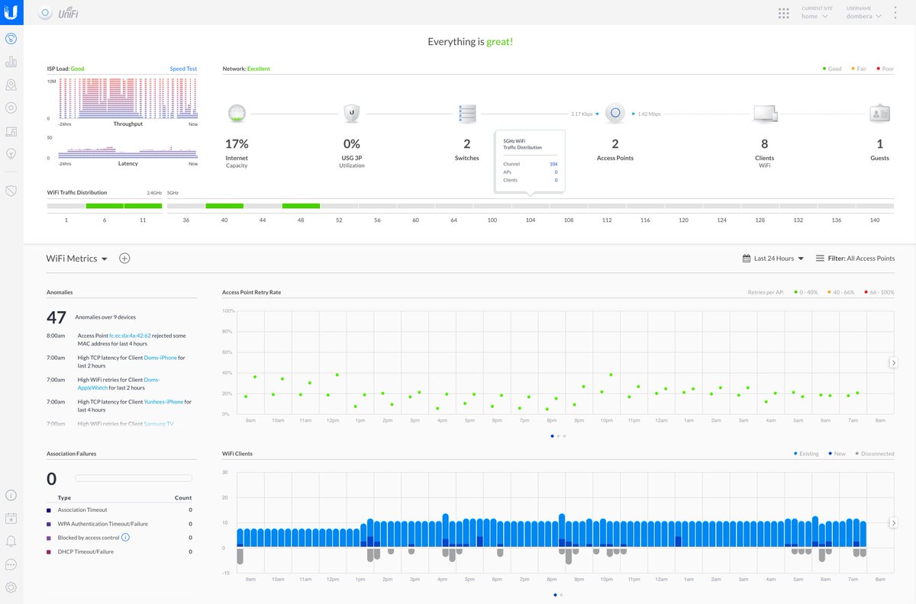The height and width of the screenshot is (604, 916).
Task: Open the apps grid icon in header
Action: (x=783, y=13)
